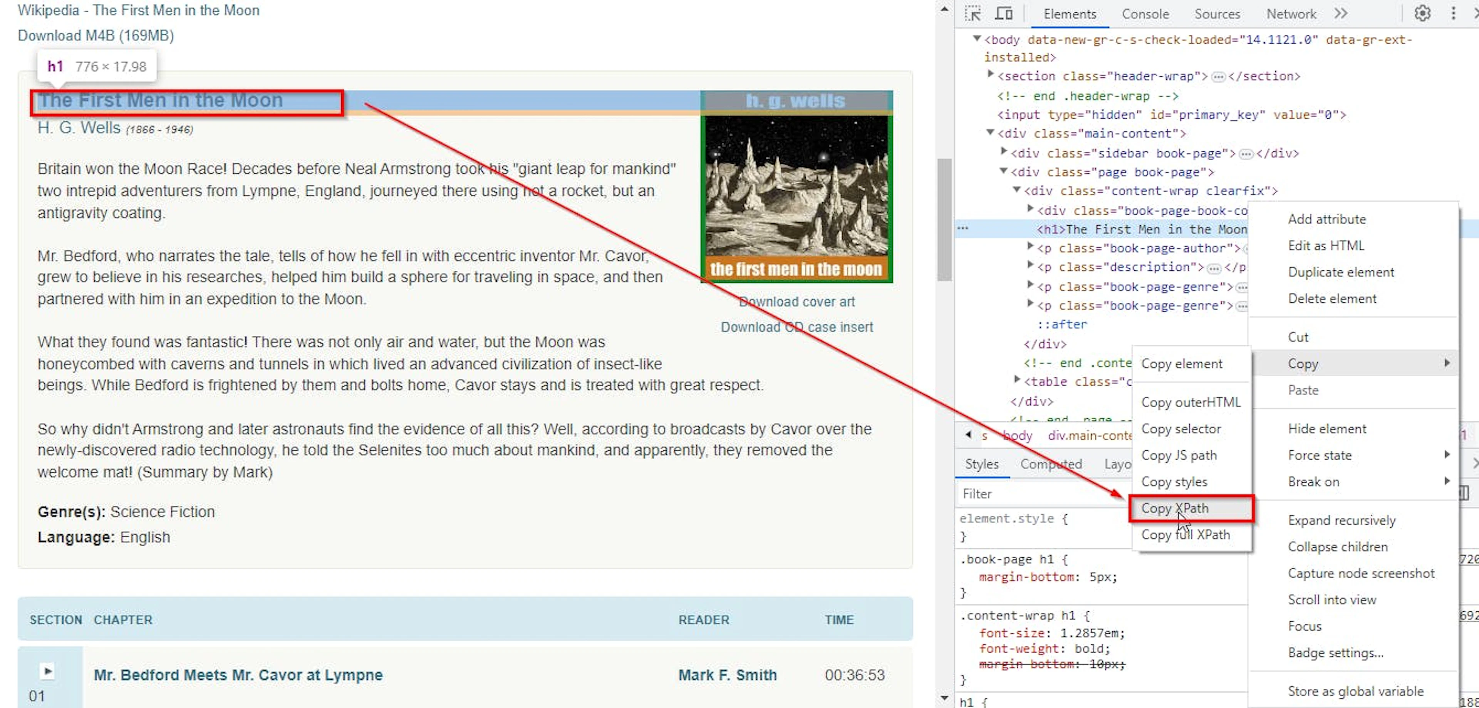Choose Copy XPath from submenu

[1191, 508]
